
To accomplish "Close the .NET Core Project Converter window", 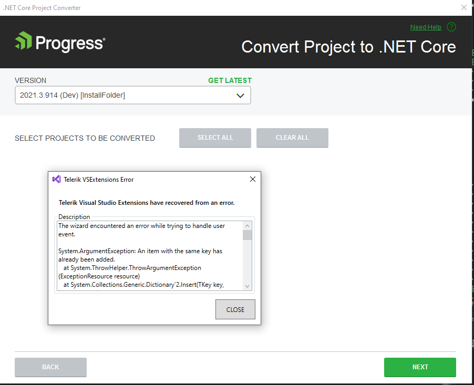I will [x=463, y=7].
